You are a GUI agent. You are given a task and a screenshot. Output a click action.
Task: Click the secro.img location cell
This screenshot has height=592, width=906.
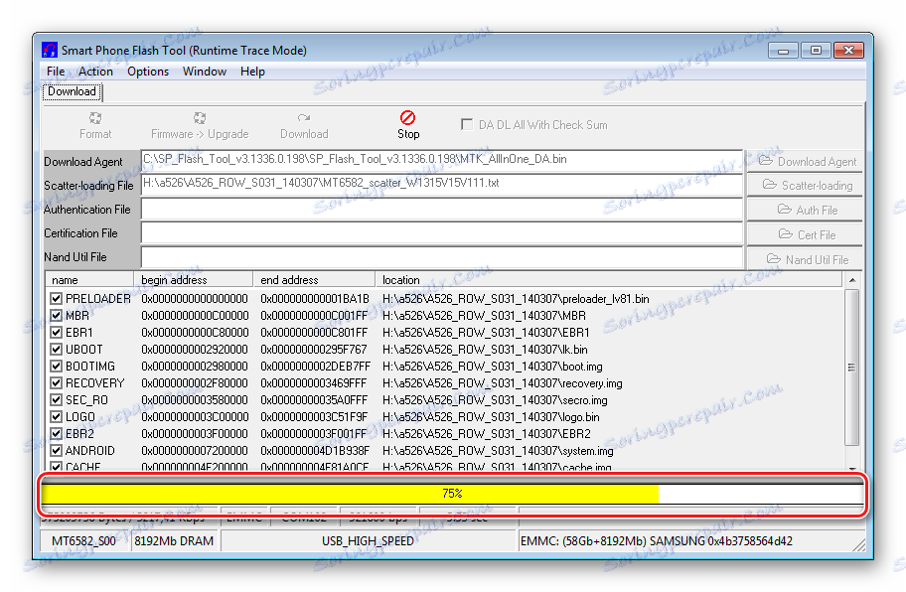[x=495, y=399]
